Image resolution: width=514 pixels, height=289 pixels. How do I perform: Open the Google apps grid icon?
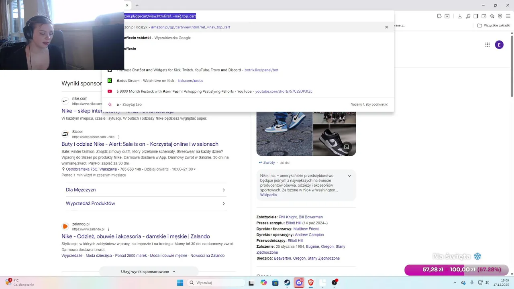pos(487,45)
